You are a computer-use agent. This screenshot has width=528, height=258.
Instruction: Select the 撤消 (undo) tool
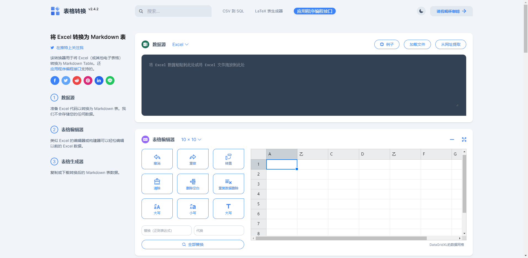coord(157,159)
